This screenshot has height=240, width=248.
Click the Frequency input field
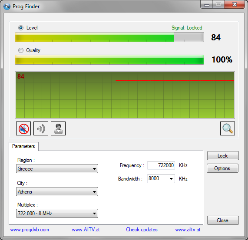[161, 165]
